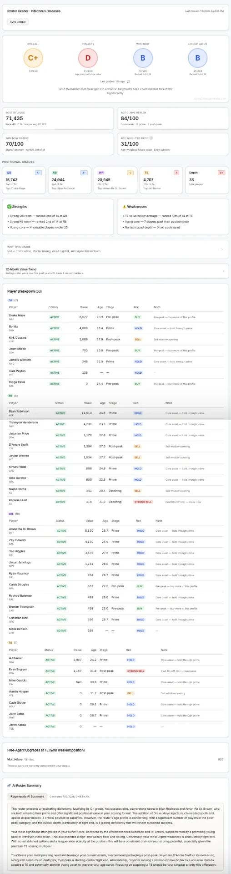Click the ACTIVE status for Zay Flowers
The width and height of the screenshot is (231, 874).
tap(61, 542)
